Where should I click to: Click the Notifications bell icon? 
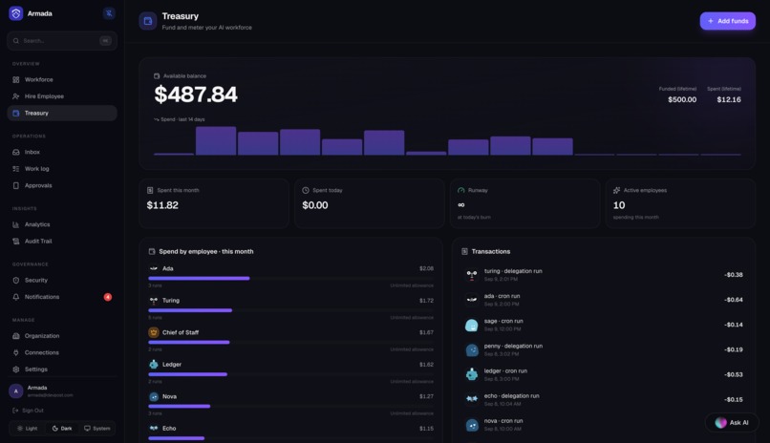[x=15, y=297]
